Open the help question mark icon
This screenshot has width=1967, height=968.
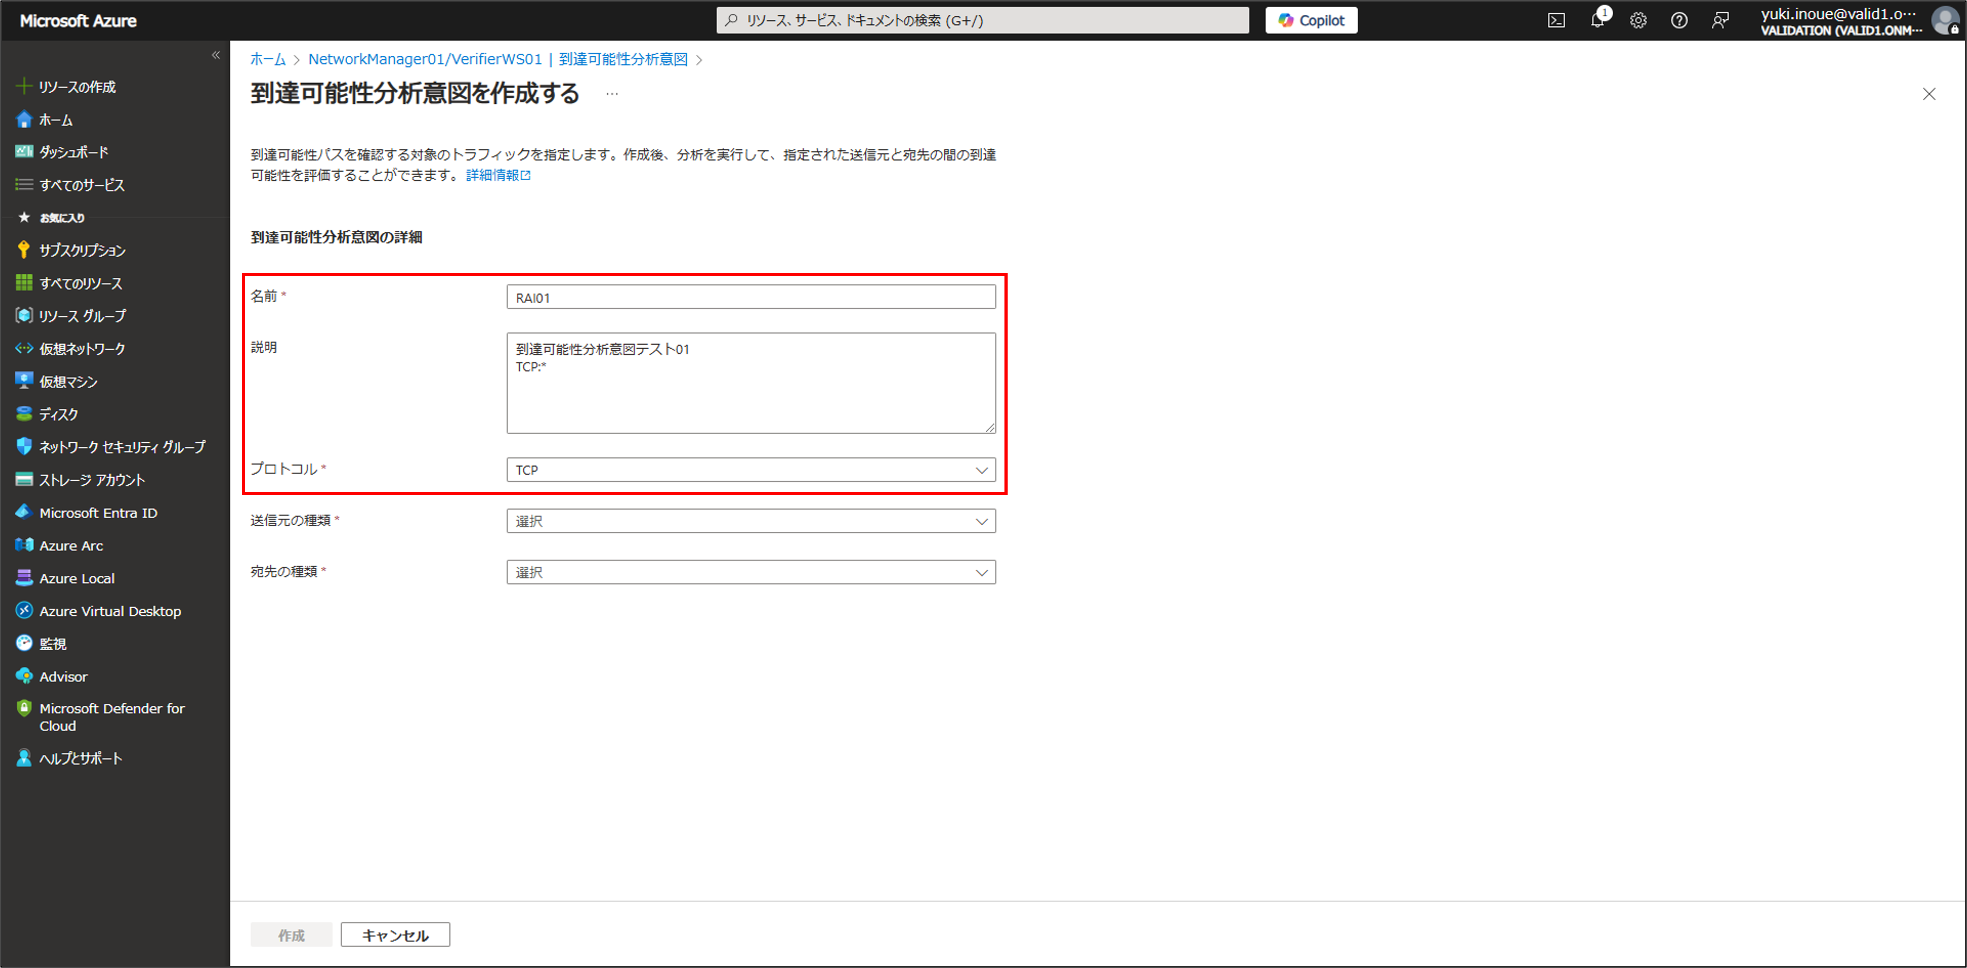click(x=1678, y=21)
